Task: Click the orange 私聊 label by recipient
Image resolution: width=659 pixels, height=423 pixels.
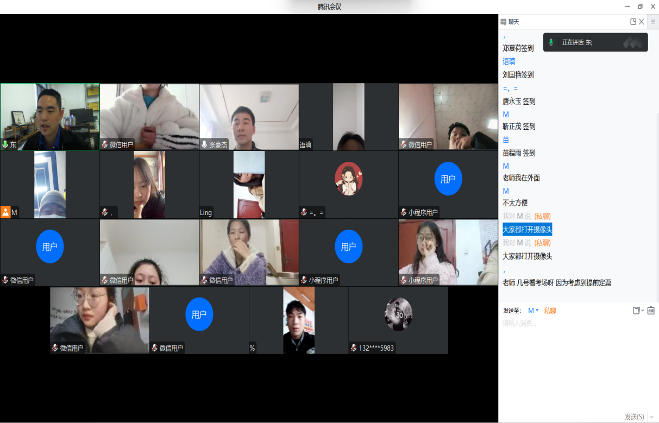Action: pyautogui.click(x=550, y=311)
